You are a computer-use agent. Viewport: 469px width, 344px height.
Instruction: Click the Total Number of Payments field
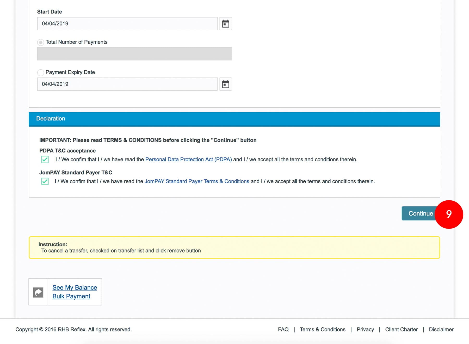[x=134, y=54]
